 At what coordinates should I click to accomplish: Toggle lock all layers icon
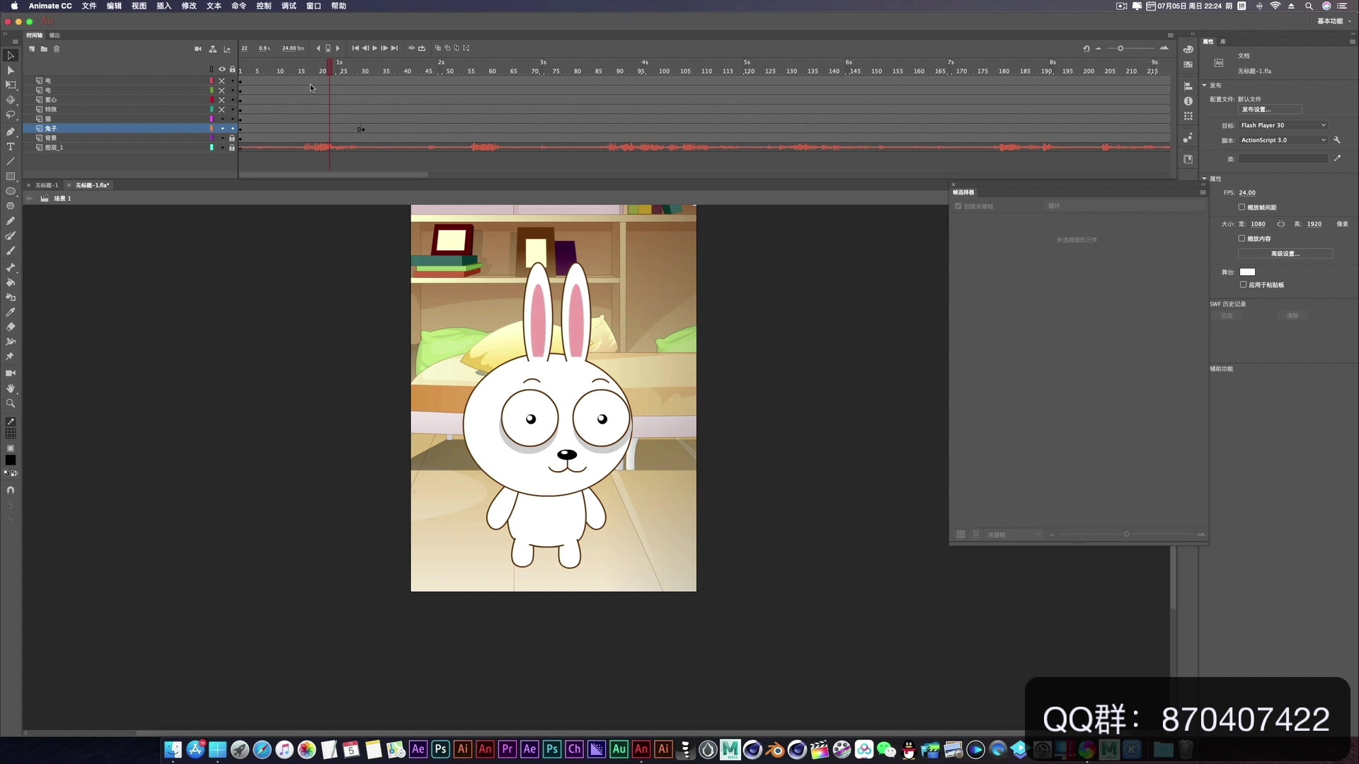pyautogui.click(x=232, y=69)
